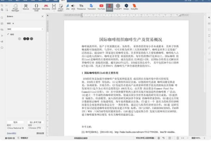Screen dimensions: 211x142
Task: Select the active Plugins ribbon tab
Action: 63,1
